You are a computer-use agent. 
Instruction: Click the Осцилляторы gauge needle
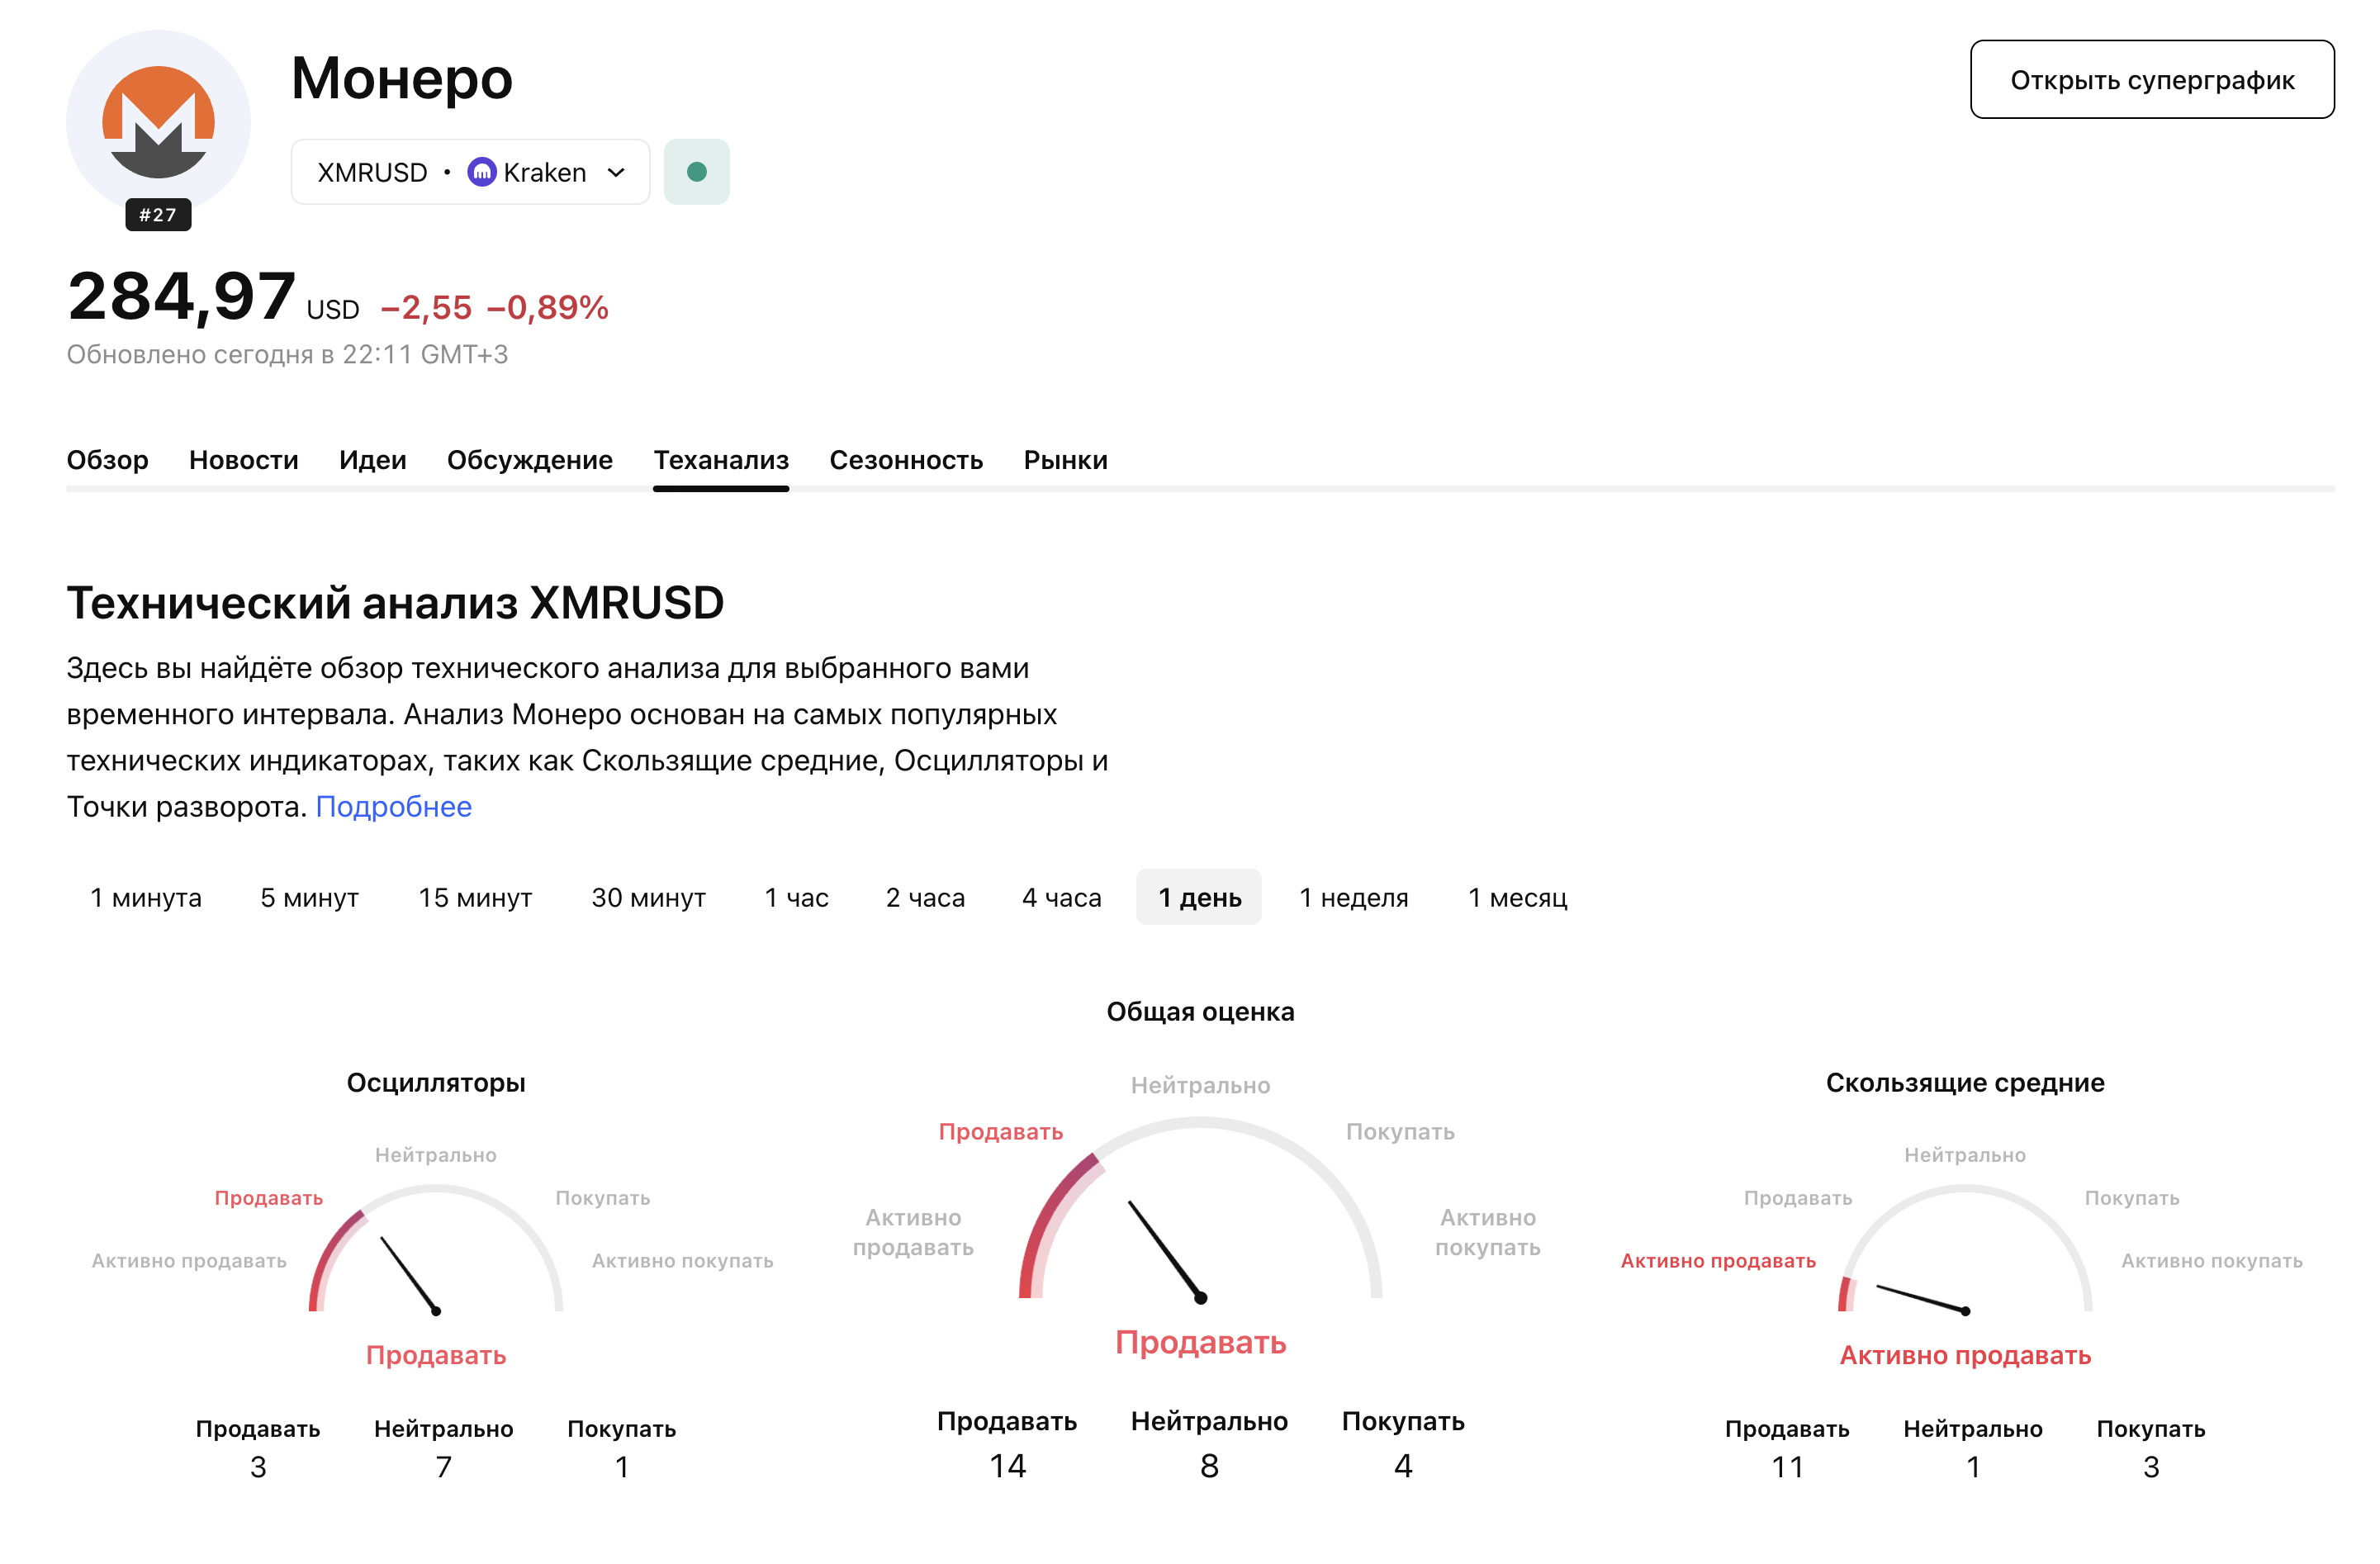(408, 1274)
